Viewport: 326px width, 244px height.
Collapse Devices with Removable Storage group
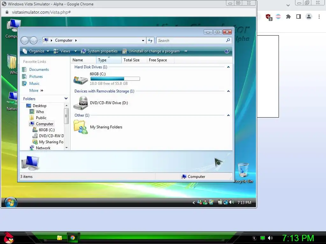click(x=228, y=91)
